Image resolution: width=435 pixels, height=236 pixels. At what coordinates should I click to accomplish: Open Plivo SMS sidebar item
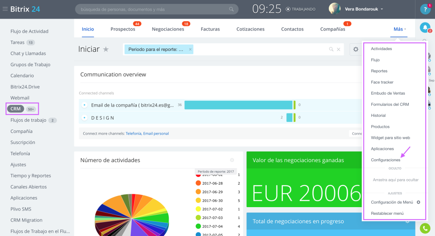pos(21,209)
